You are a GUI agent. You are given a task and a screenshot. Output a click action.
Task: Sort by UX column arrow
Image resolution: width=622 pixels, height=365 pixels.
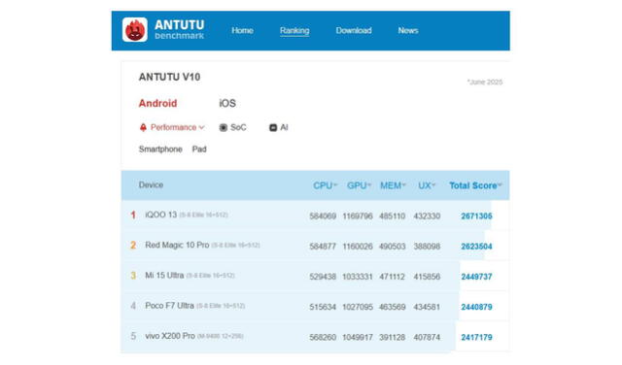click(433, 185)
